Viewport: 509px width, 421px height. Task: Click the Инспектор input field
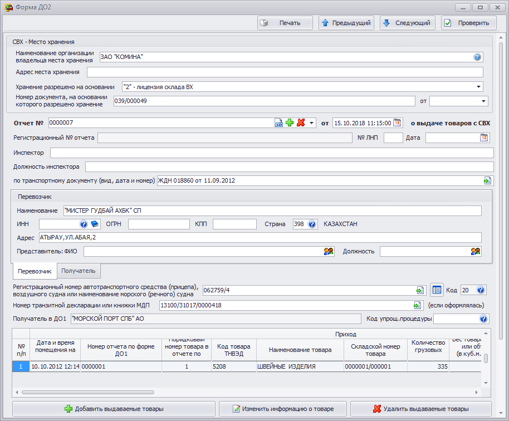pyautogui.click(x=272, y=153)
